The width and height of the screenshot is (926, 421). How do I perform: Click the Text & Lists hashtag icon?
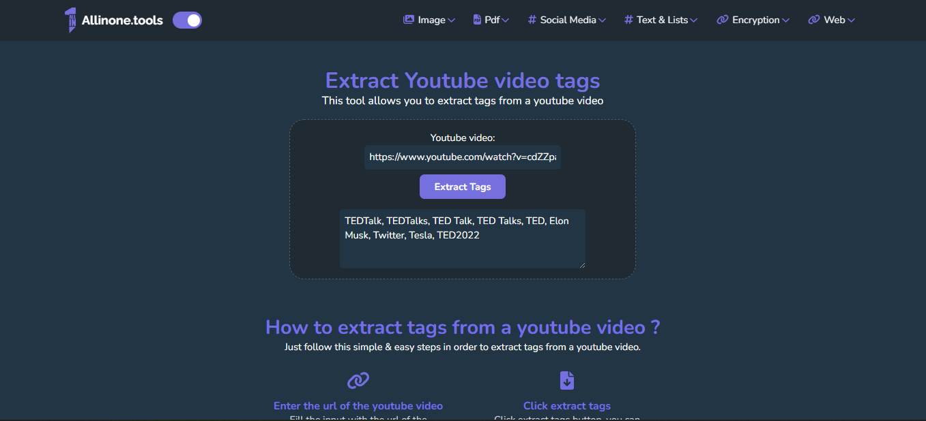[628, 20]
